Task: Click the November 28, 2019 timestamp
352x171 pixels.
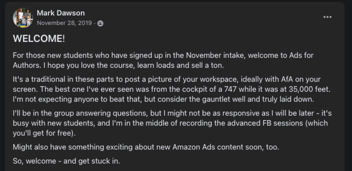Action: click(64, 23)
